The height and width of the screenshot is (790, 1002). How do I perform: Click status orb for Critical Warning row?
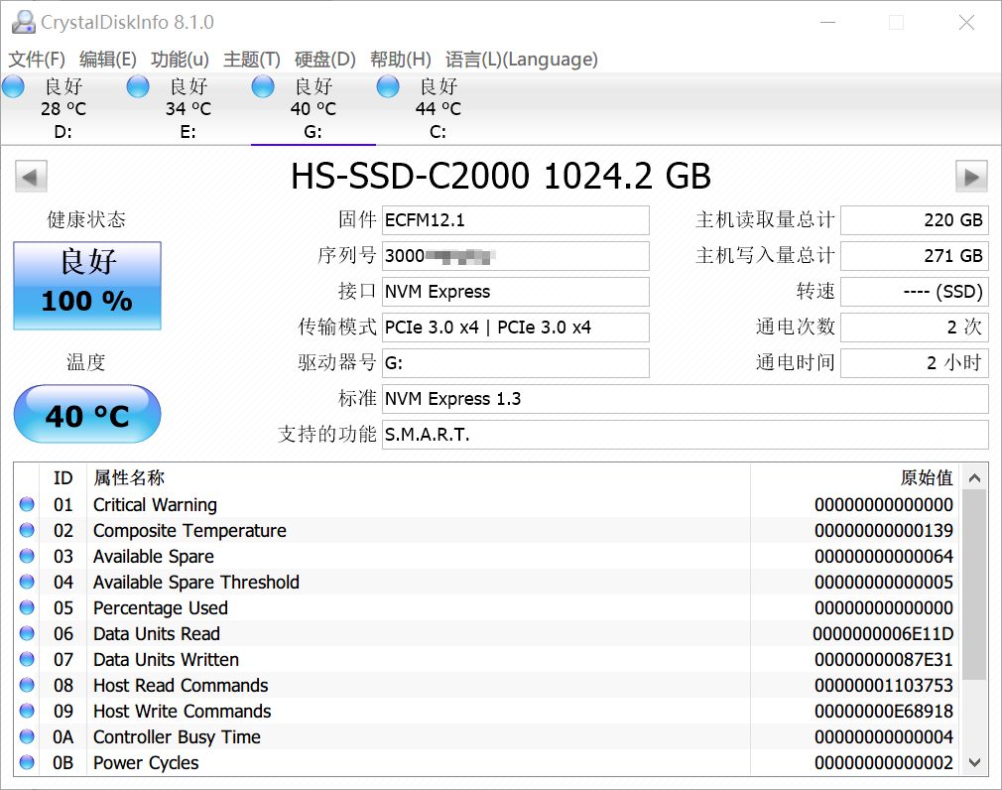(27, 505)
